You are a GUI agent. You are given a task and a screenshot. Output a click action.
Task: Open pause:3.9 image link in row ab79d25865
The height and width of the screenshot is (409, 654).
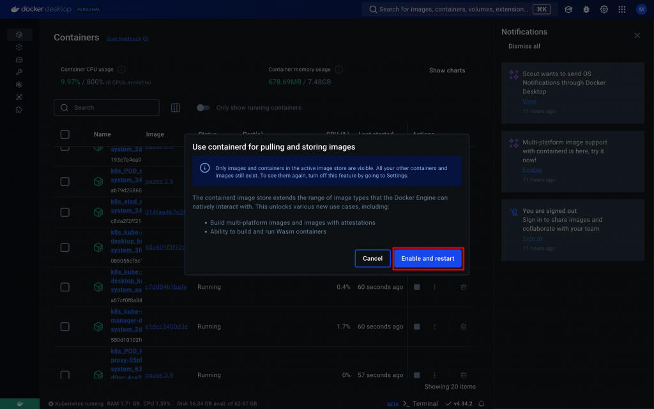[x=159, y=181]
